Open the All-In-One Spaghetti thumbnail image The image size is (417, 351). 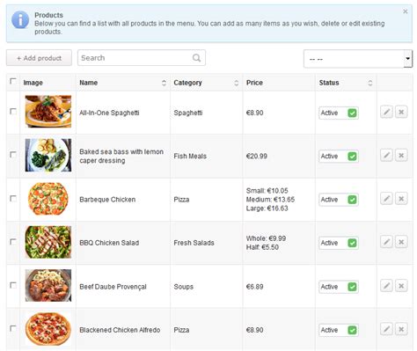pos(48,112)
